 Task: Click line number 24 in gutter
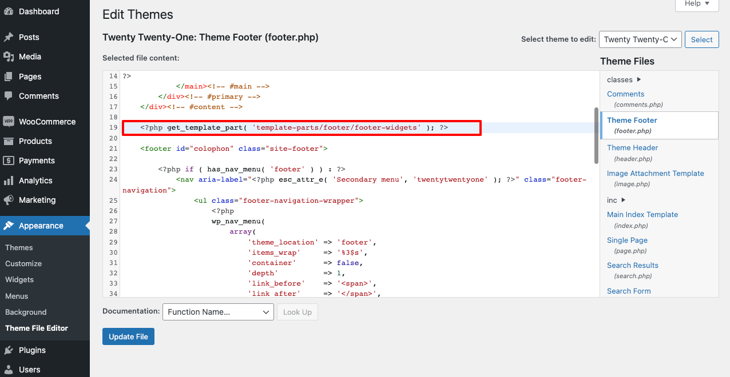click(113, 179)
